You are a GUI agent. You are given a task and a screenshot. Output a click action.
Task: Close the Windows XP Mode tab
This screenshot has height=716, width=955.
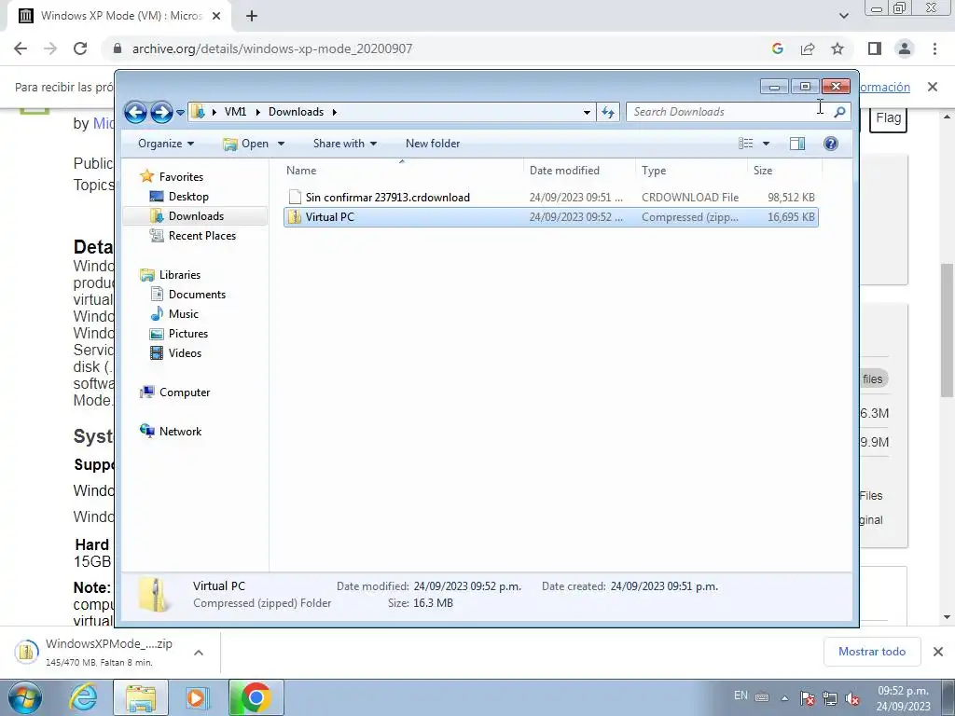216,16
